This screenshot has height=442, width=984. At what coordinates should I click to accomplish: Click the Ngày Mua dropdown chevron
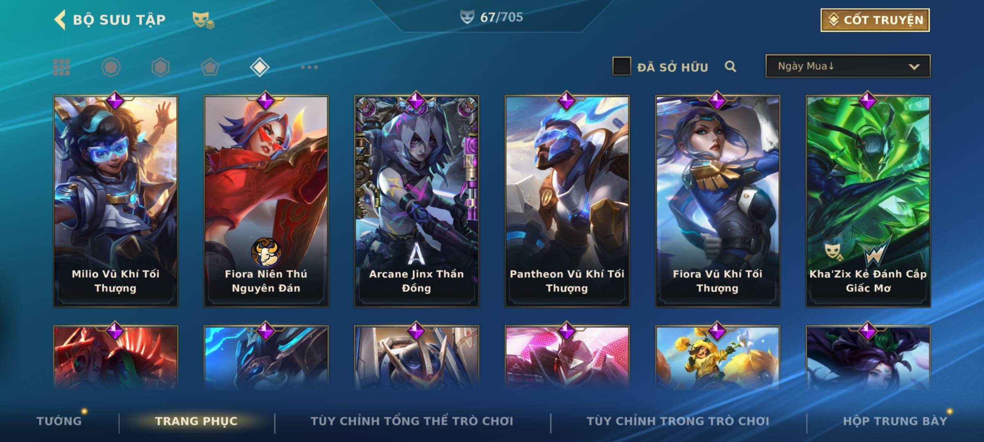(x=914, y=67)
